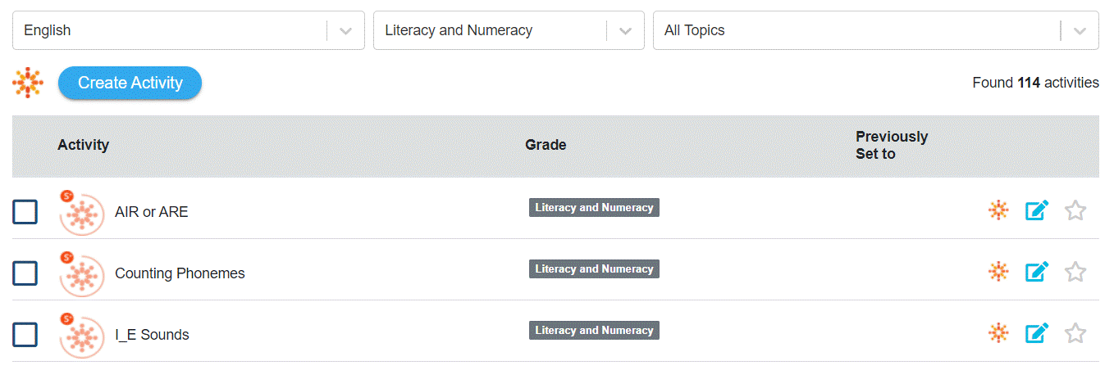Edit the Counting Phonemes activity

[1037, 272]
